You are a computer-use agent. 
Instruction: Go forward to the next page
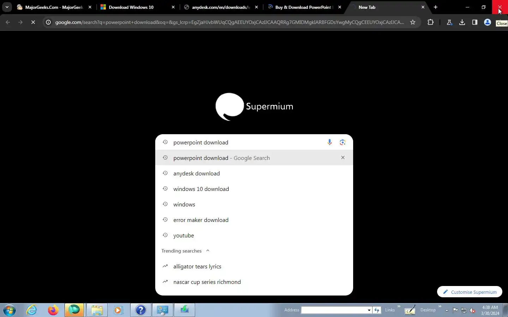[20, 22]
